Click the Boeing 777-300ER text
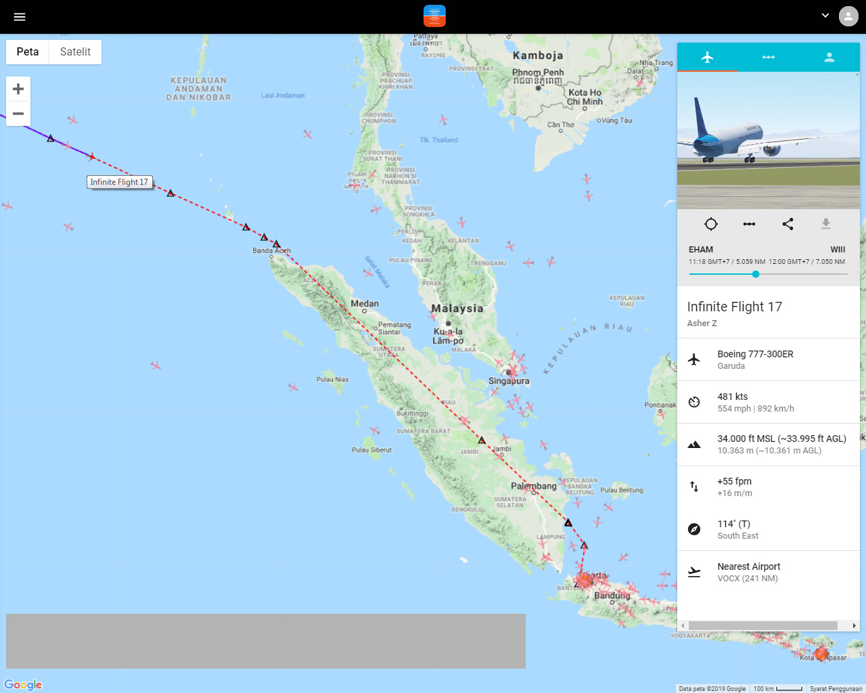The image size is (866, 693). coord(755,354)
